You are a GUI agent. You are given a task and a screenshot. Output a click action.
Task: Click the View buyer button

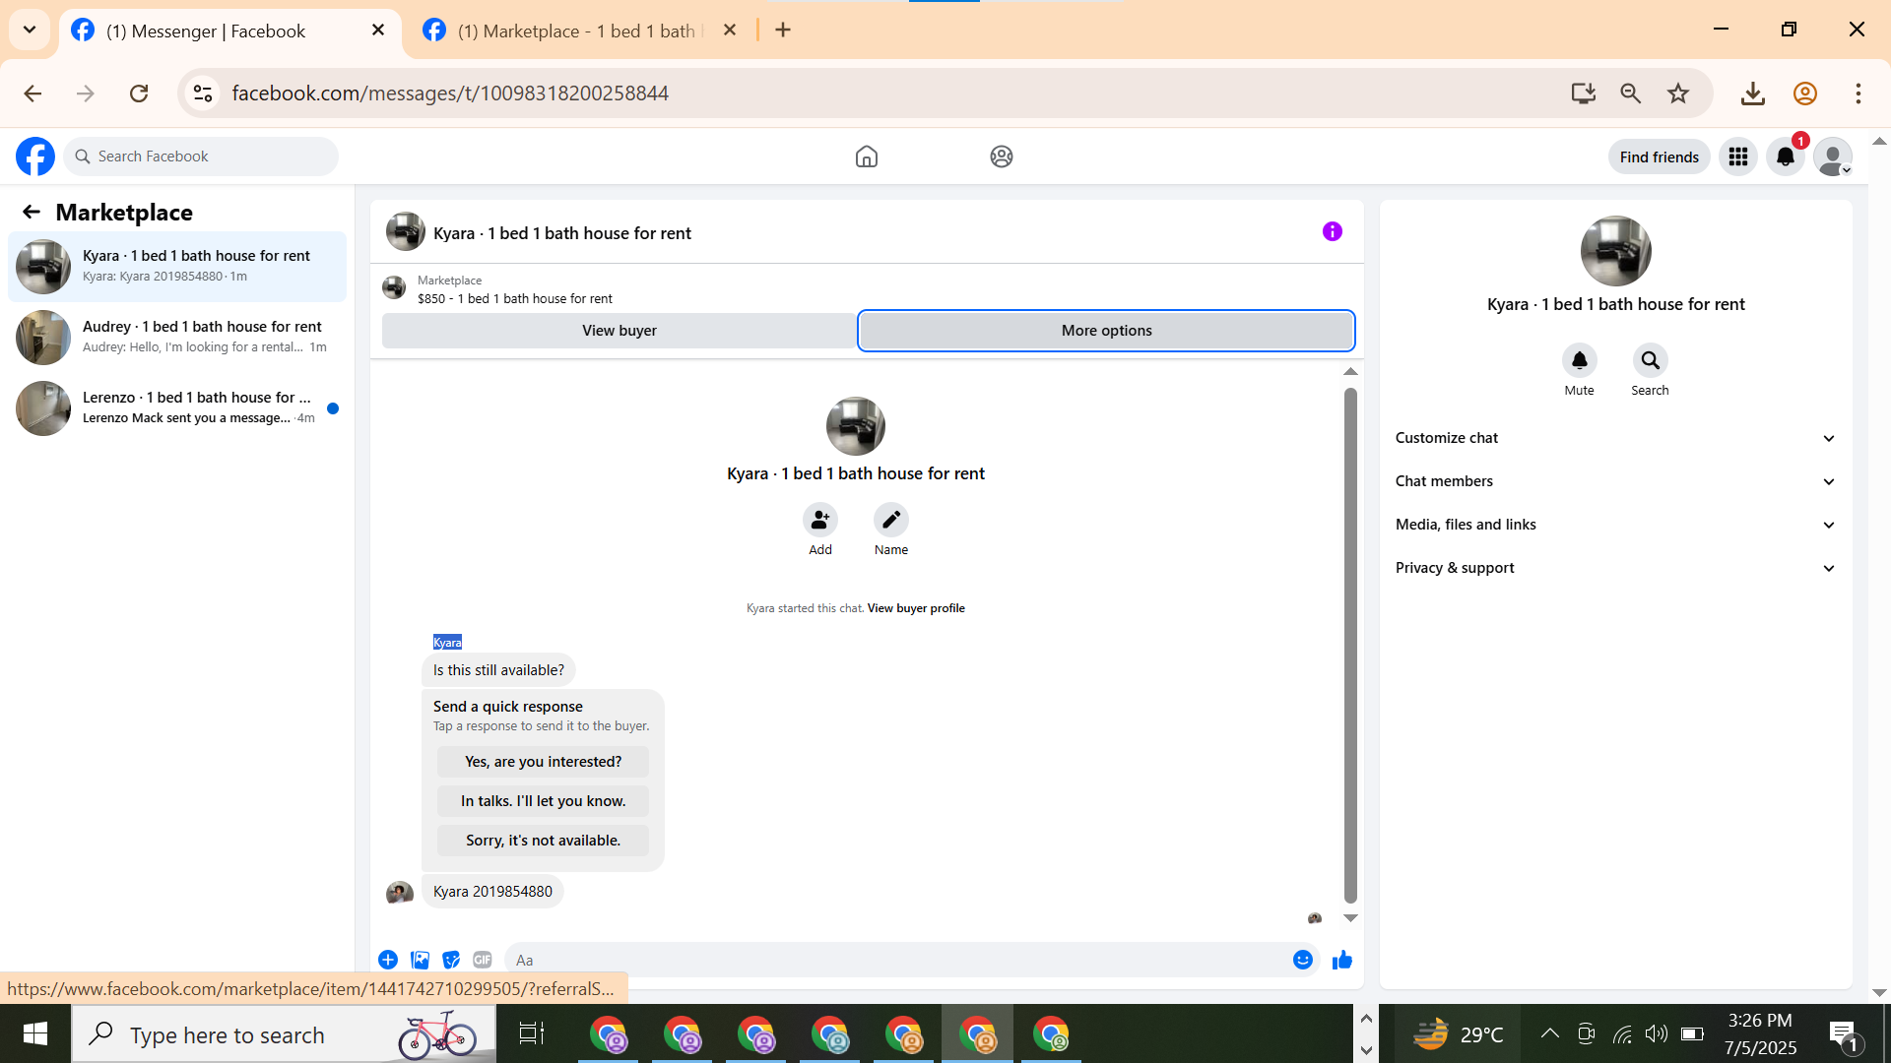tap(619, 331)
